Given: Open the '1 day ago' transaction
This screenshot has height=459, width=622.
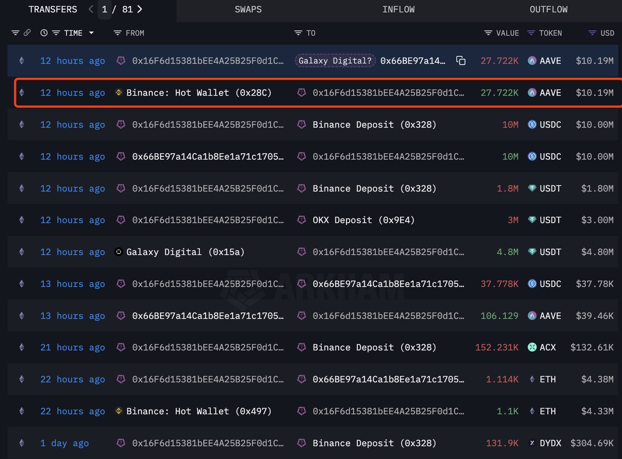Looking at the screenshot, I should (65, 443).
